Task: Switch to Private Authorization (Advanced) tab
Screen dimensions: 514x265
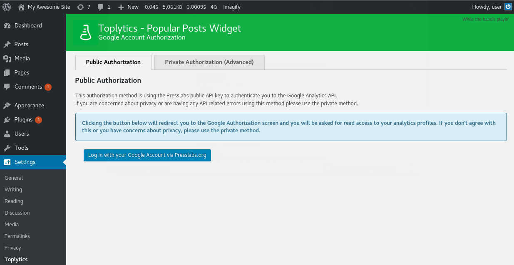Action: (x=209, y=62)
